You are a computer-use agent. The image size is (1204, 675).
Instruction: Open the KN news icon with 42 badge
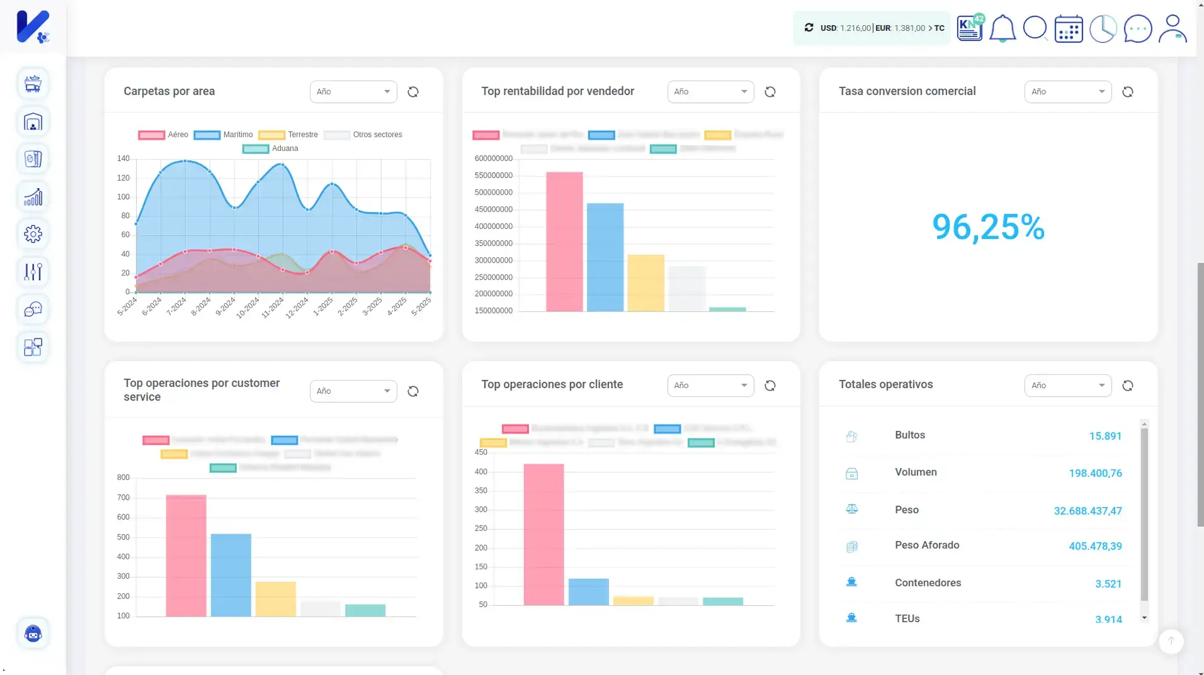969,28
